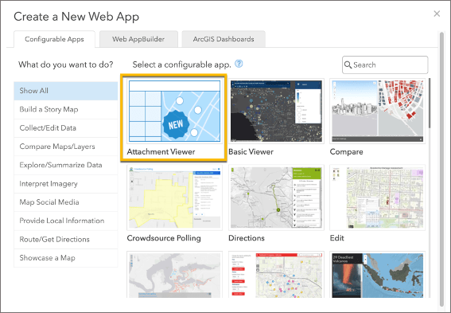
Task: Close the Create a New Web App dialog
Action: (x=437, y=14)
